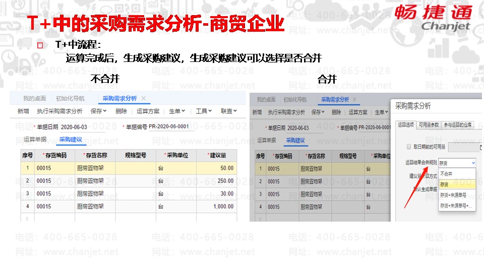Image resolution: width=484 pixels, height=272 pixels.
Task: Expand the 生单 dropdown in the right screenshot
Action: coord(382,112)
